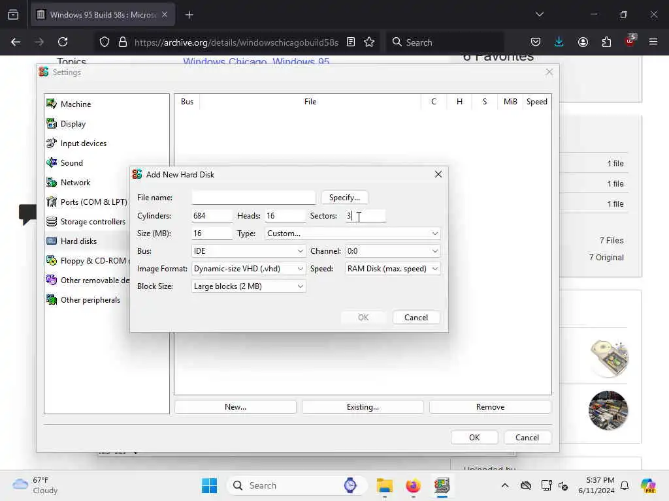
Task: Open the Copilot icon on the taskbar
Action: point(647,485)
